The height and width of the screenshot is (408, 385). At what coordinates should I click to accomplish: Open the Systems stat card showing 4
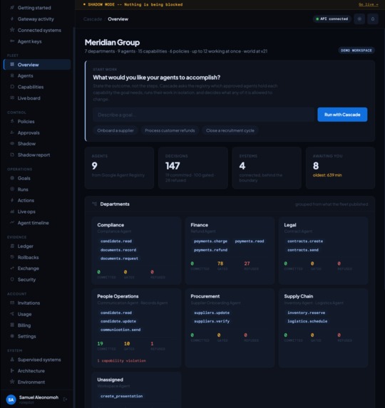267,168
